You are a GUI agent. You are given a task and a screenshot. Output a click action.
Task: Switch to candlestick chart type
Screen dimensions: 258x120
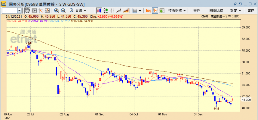point(99,11)
